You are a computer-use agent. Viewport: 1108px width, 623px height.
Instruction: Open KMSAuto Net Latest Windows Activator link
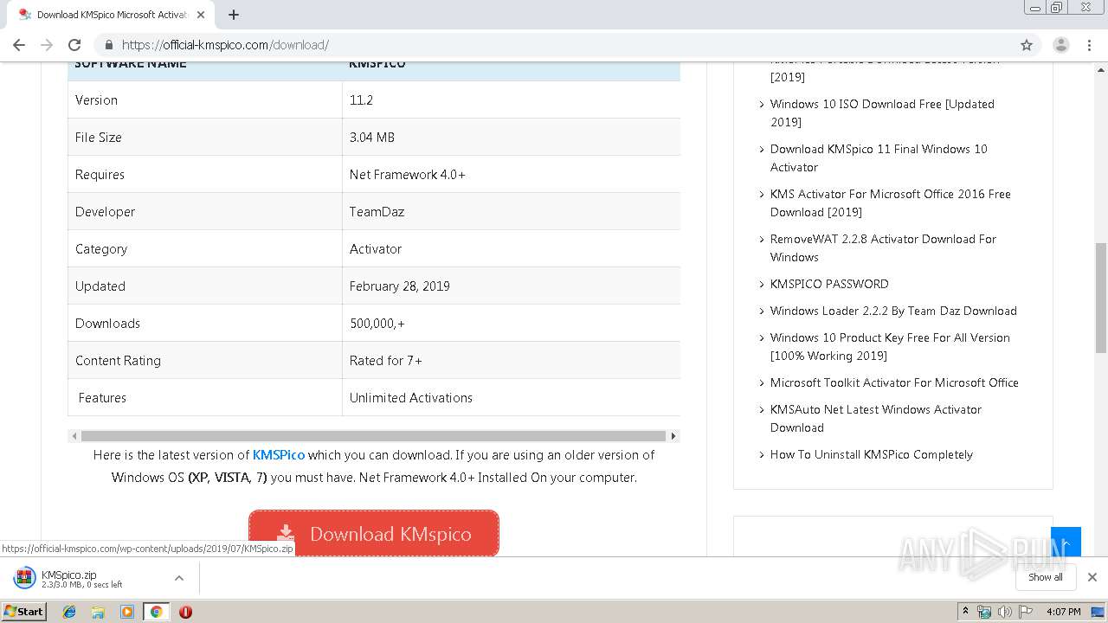876,418
